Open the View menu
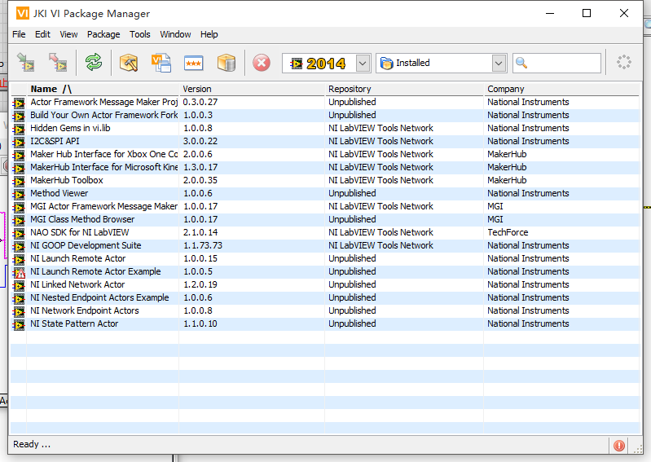The height and width of the screenshot is (462, 651). 68,34
